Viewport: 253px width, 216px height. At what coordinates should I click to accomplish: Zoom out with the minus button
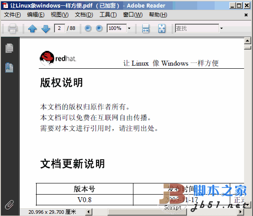tap(88, 29)
